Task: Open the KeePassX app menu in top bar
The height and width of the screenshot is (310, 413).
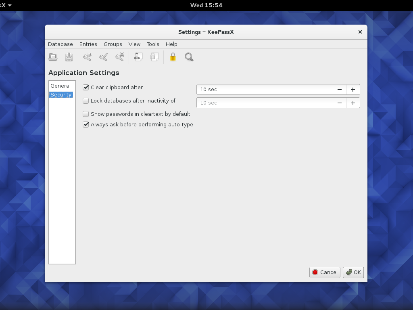Action: [5, 5]
